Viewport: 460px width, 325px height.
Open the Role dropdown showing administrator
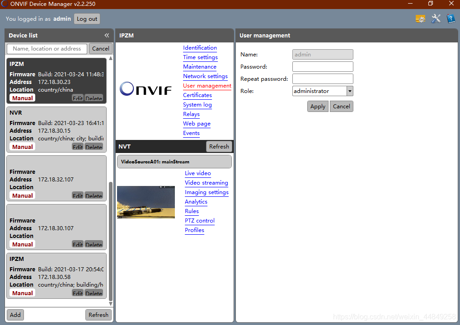[323, 91]
